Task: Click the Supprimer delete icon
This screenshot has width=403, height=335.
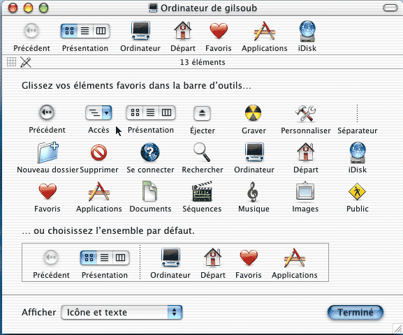Action: point(98,153)
